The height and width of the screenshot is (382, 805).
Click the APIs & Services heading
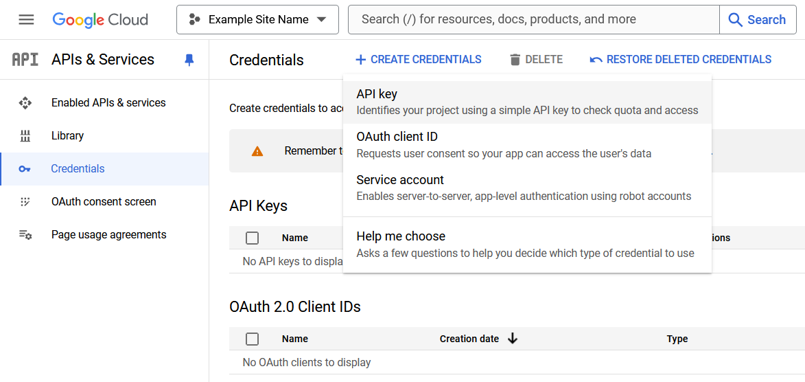(x=103, y=60)
